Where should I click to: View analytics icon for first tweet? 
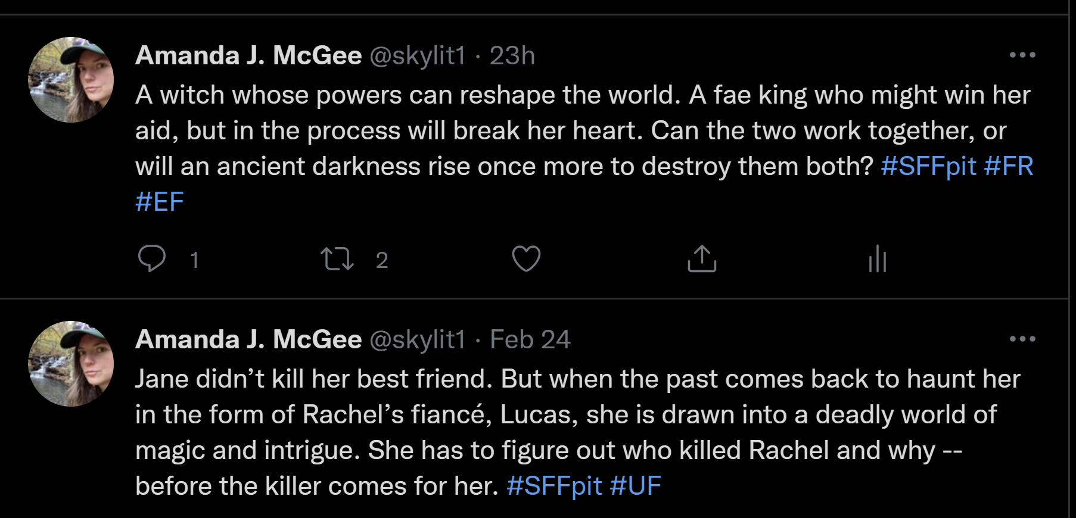point(878,259)
